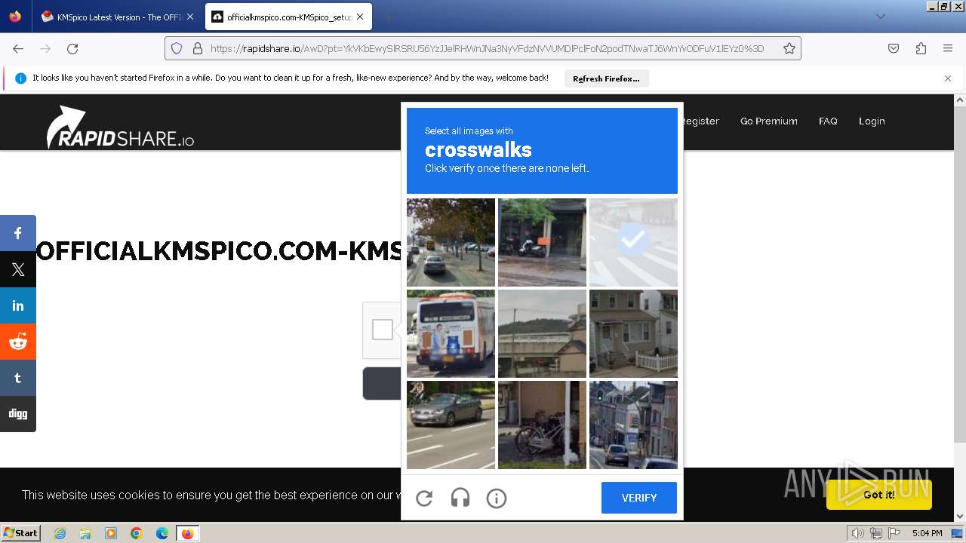Share page on Tumblr
The image size is (966, 543).
click(18, 378)
